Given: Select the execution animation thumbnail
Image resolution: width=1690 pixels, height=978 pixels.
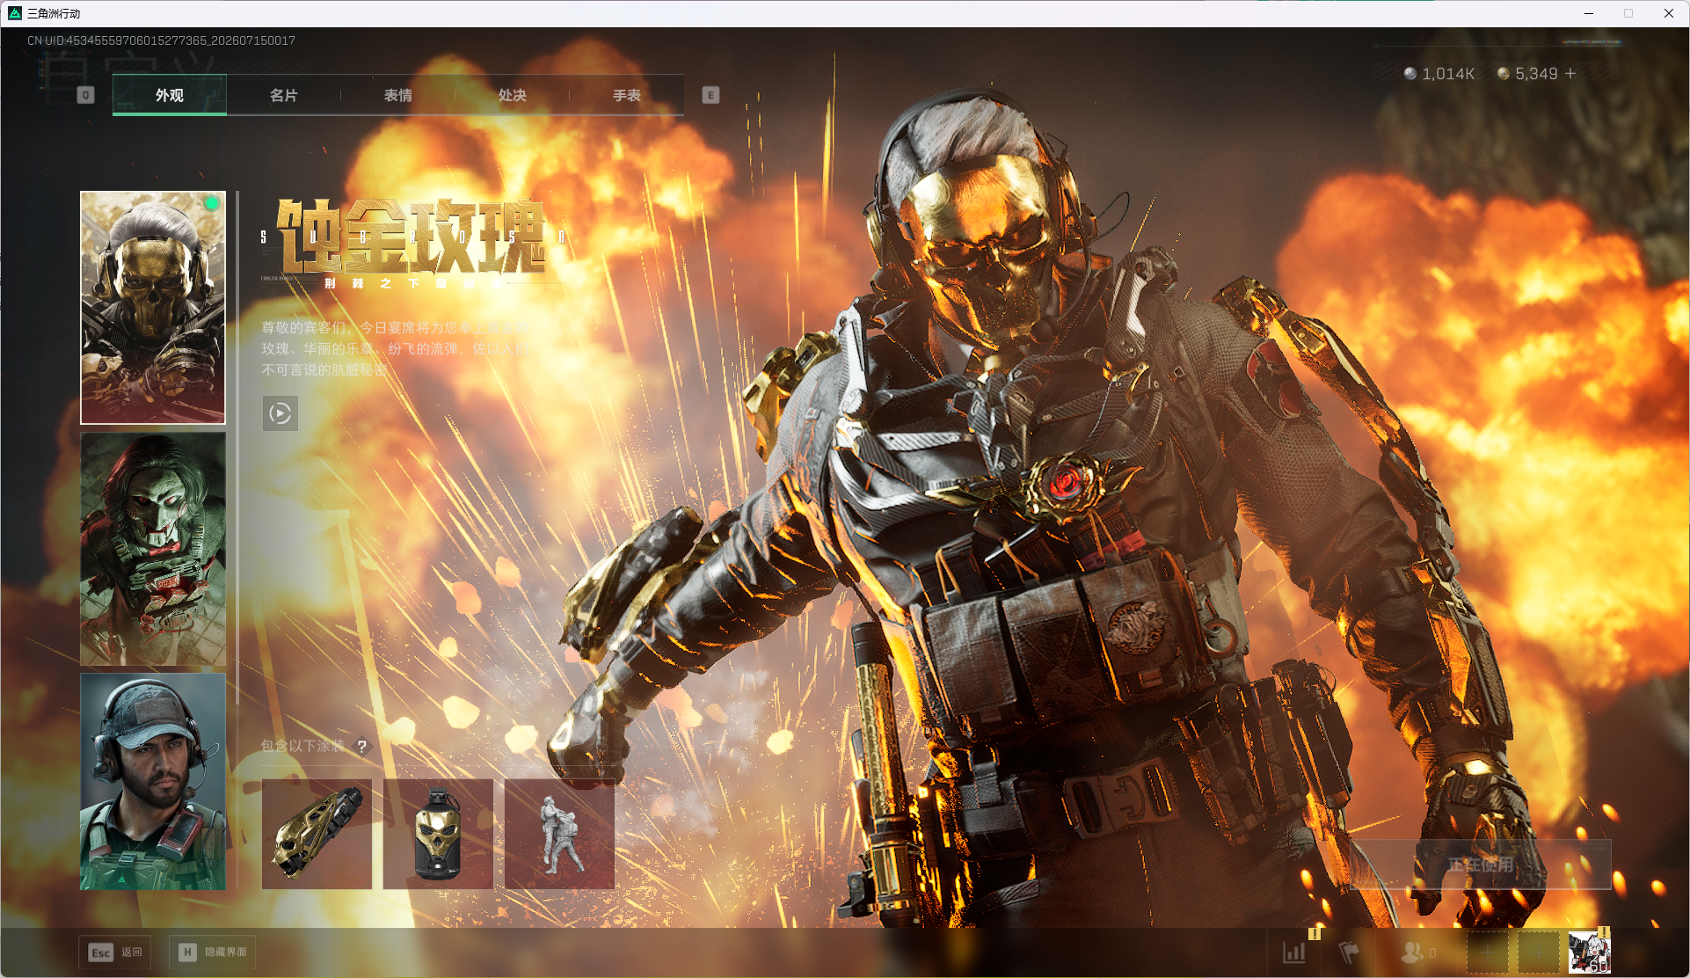Looking at the screenshot, I should pyautogui.click(x=559, y=834).
